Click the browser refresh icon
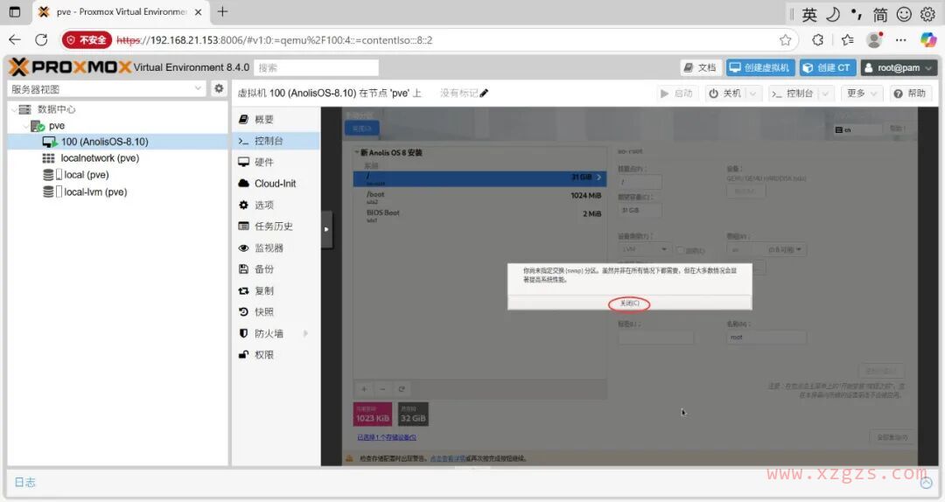 point(41,39)
